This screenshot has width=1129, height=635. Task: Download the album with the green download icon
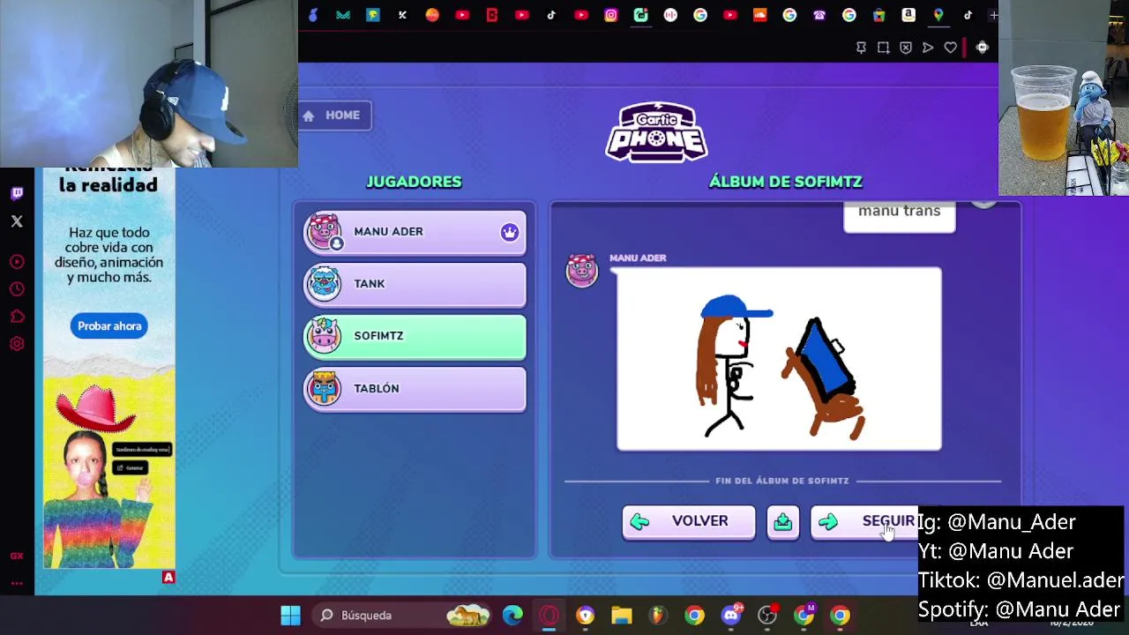coord(782,522)
